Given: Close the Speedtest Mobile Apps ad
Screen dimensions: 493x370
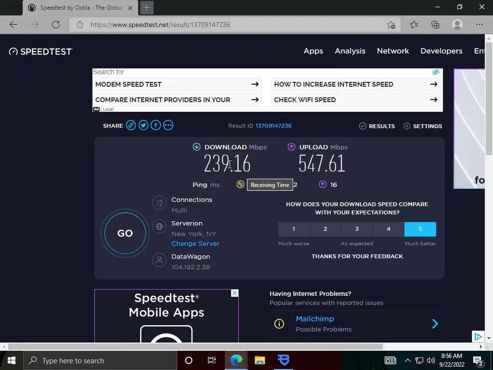Looking at the screenshot, I should click(x=234, y=293).
